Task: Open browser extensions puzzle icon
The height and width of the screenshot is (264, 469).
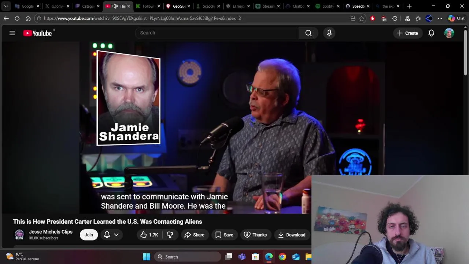Action: (395, 18)
